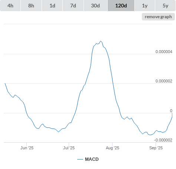
Task: Click the -0.000002 y-axis value
Action: click(163, 140)
